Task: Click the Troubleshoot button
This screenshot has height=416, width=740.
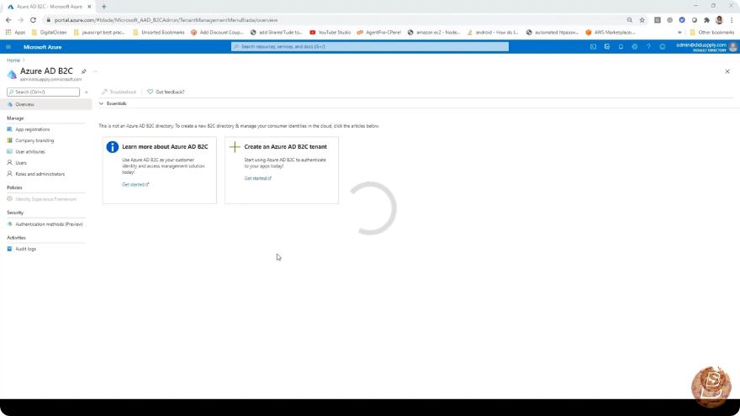Action: (119, 92)
